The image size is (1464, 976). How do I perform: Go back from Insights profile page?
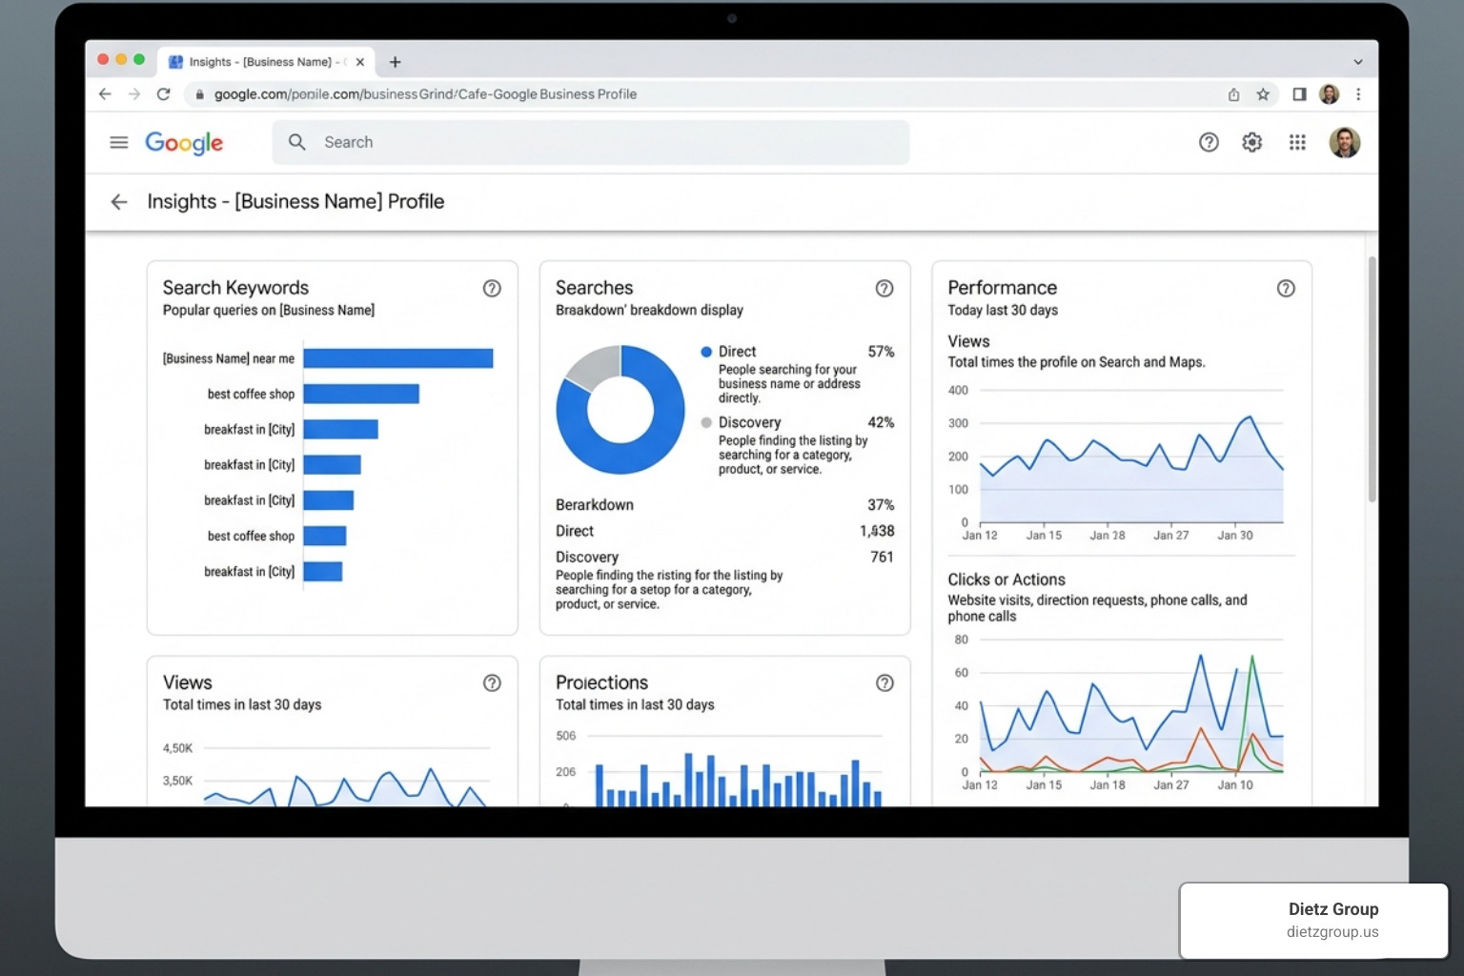(119, 201)
